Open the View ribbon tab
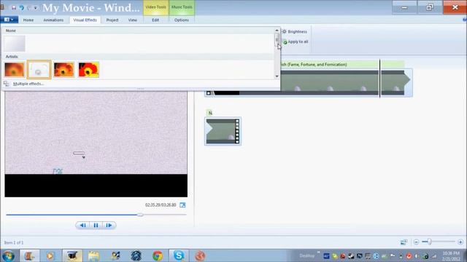467x262 pixels. pyautogui.click(x=133, y=20)
